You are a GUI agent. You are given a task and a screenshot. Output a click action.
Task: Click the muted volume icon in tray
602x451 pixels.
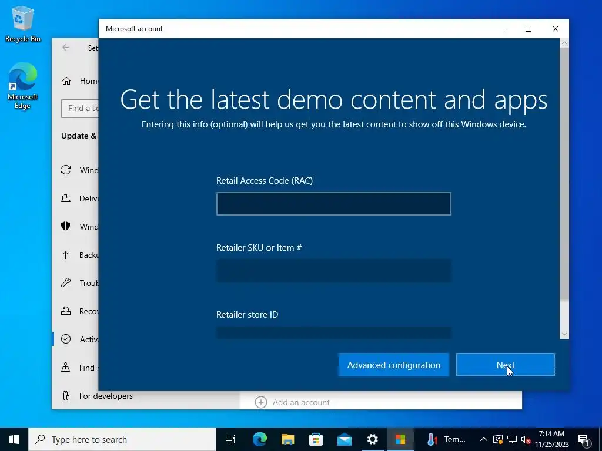point(526,439)
